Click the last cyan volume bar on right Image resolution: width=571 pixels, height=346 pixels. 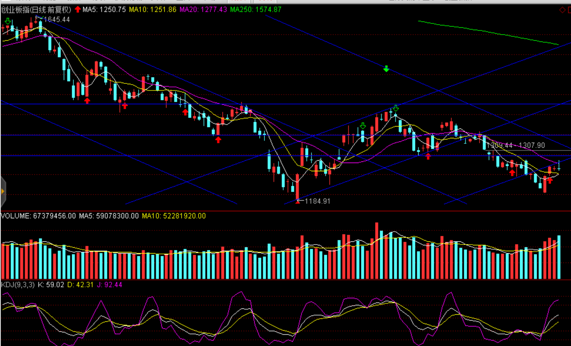point(559,257)
